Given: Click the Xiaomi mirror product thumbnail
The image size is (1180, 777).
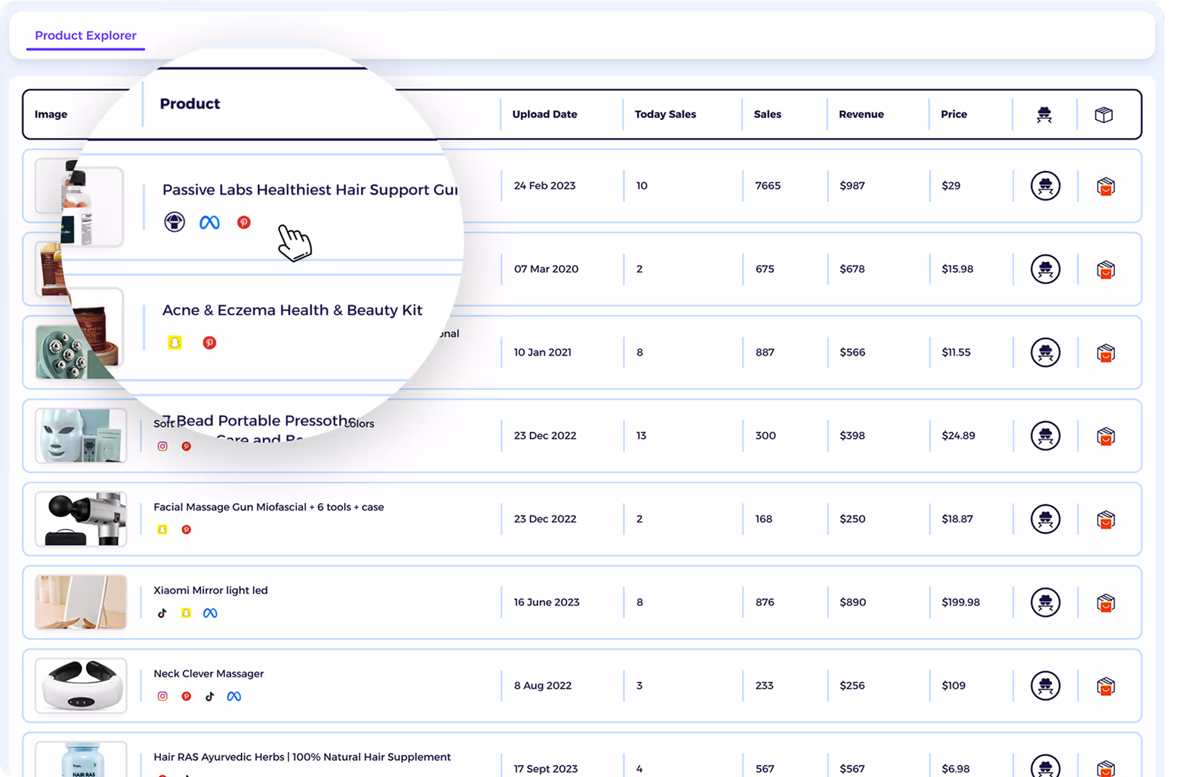Looking at the screenshot, I should 81,603.
